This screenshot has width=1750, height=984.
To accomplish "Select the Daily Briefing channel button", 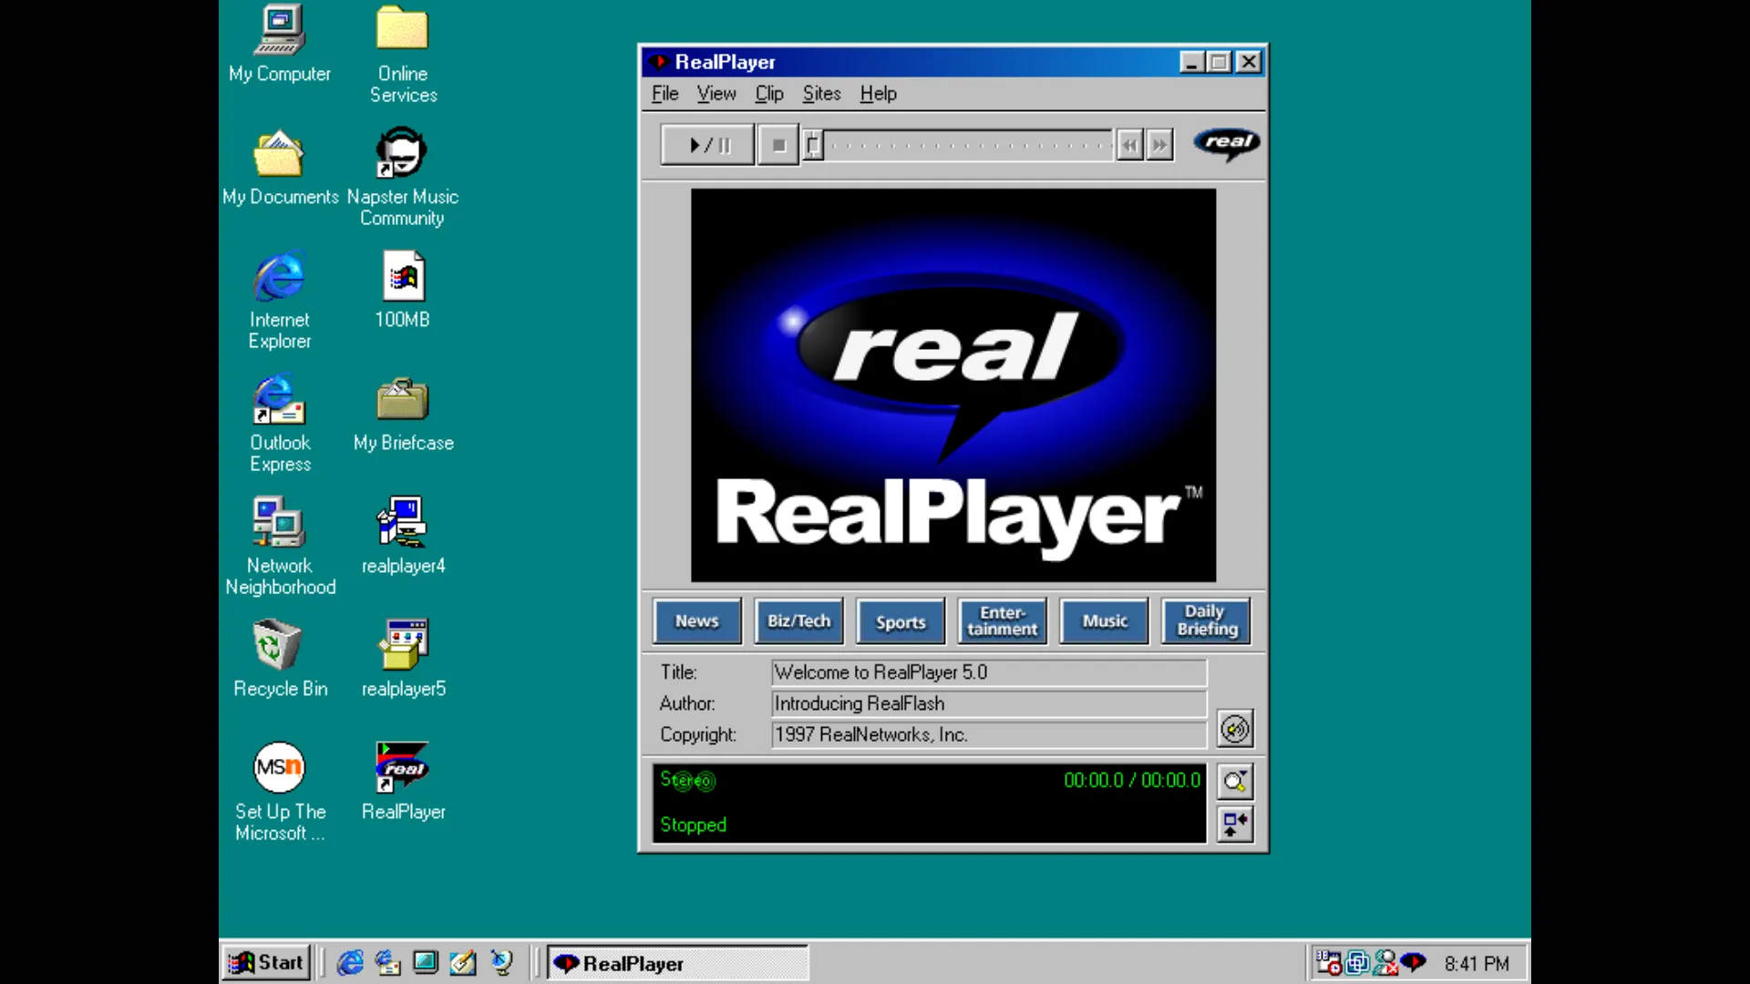I will pos(1207,621).
